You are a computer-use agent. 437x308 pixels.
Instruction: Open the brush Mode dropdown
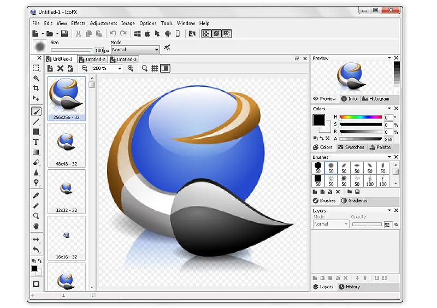coord(135,50)
